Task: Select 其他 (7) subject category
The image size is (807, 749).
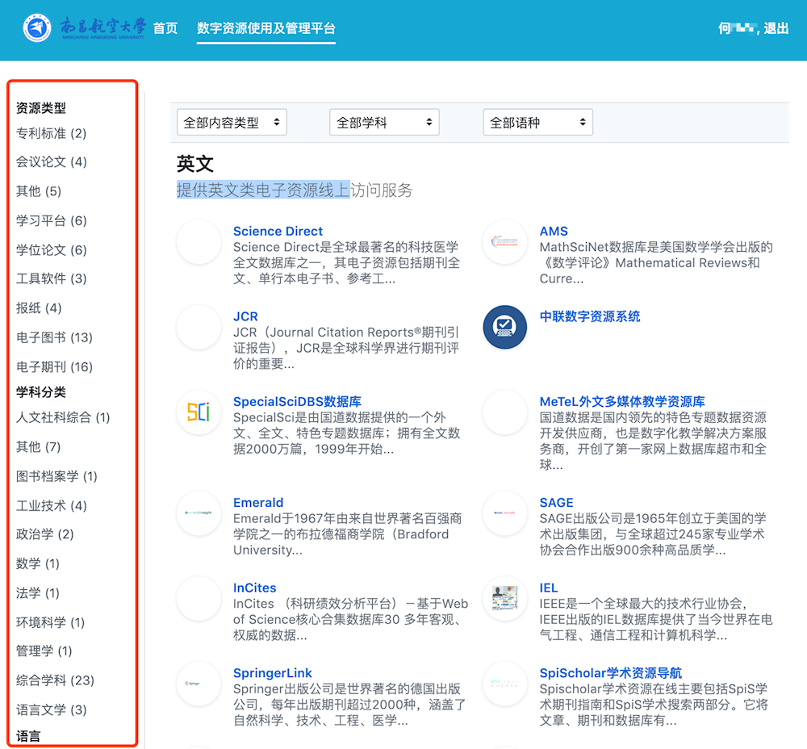Action: (38, 446)
